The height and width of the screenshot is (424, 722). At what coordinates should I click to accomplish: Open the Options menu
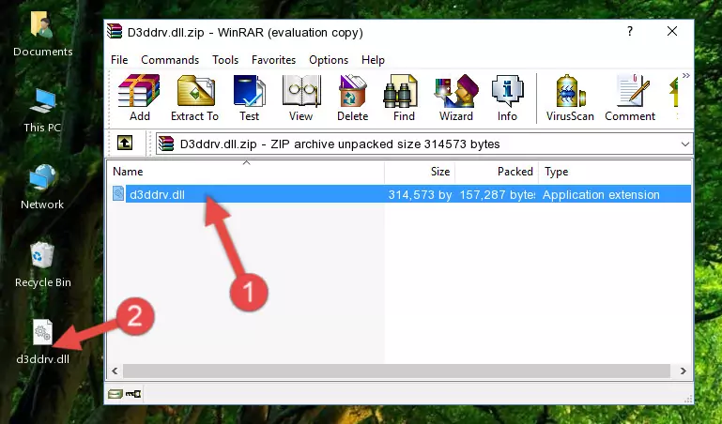329,60
